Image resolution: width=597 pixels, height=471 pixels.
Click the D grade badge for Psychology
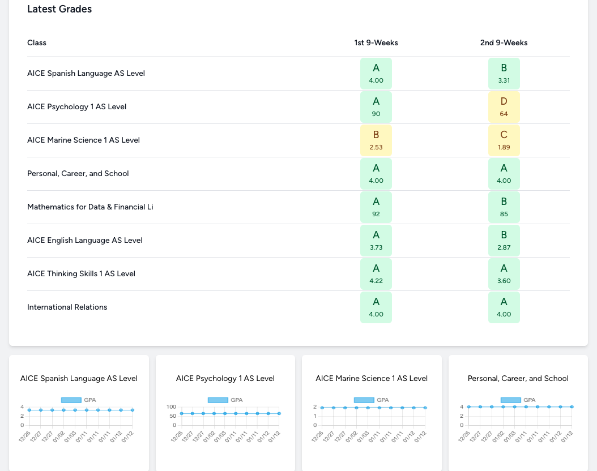click(504, 106)
